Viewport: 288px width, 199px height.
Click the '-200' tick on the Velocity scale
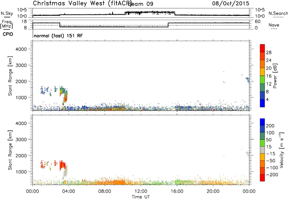coord(272,175)
